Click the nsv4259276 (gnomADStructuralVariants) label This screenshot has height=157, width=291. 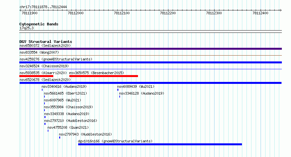tap(56, 59)
